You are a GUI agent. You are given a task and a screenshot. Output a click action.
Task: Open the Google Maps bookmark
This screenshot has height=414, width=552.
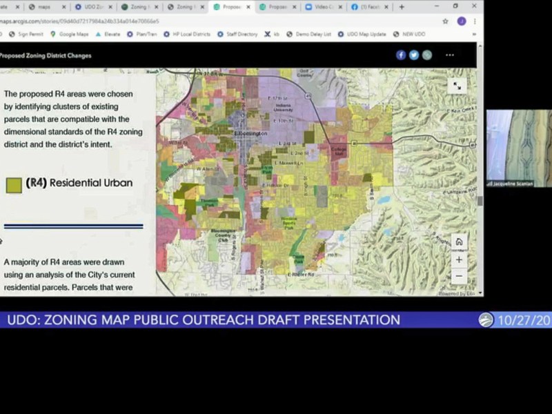pos(69,34)
